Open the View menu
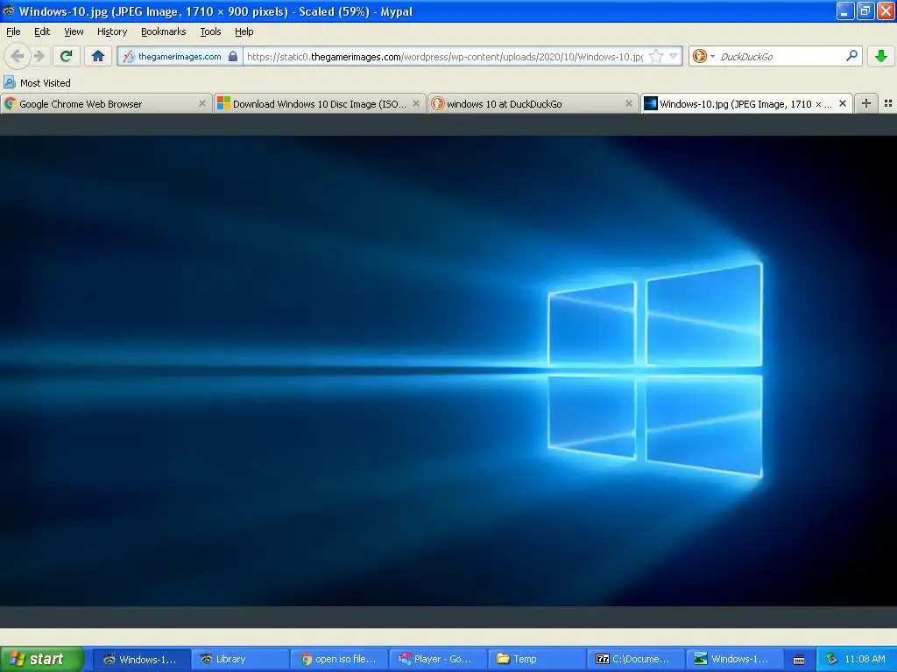 click(74, 31)
